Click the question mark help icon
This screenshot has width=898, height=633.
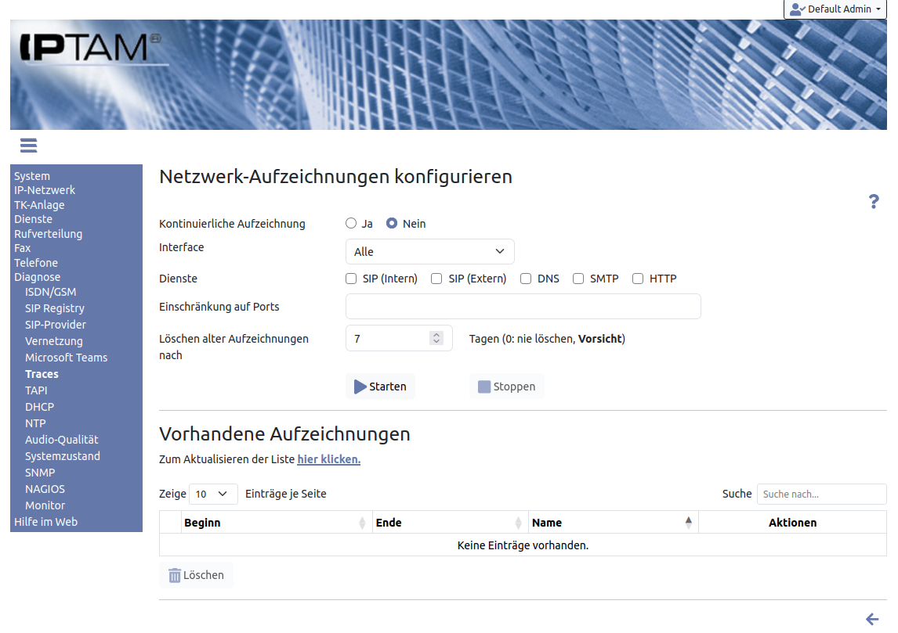874,202
